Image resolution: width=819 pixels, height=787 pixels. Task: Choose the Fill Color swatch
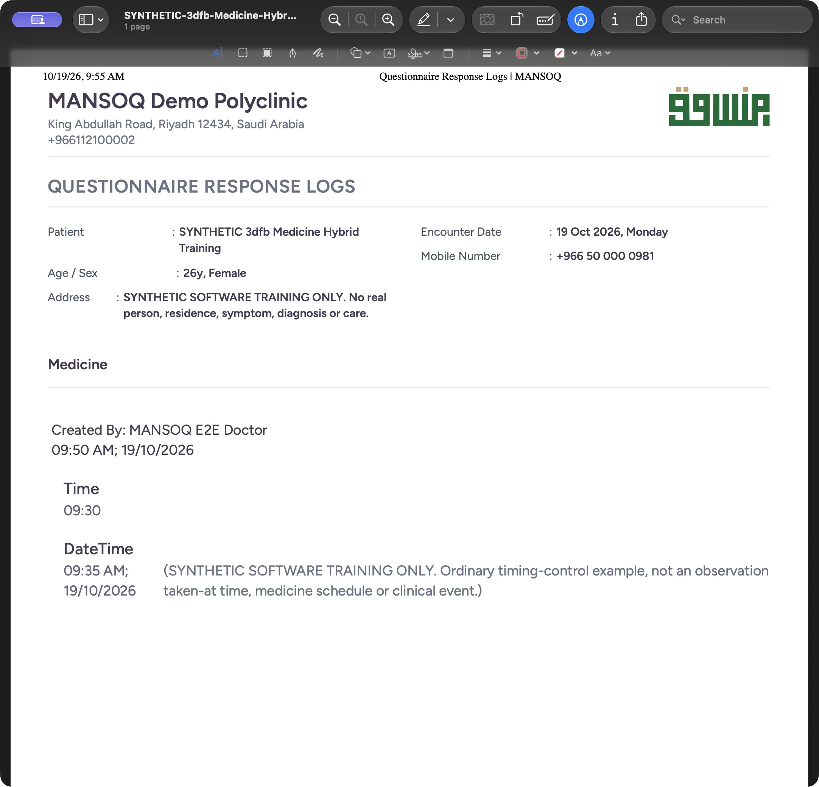tap(559, 53)
